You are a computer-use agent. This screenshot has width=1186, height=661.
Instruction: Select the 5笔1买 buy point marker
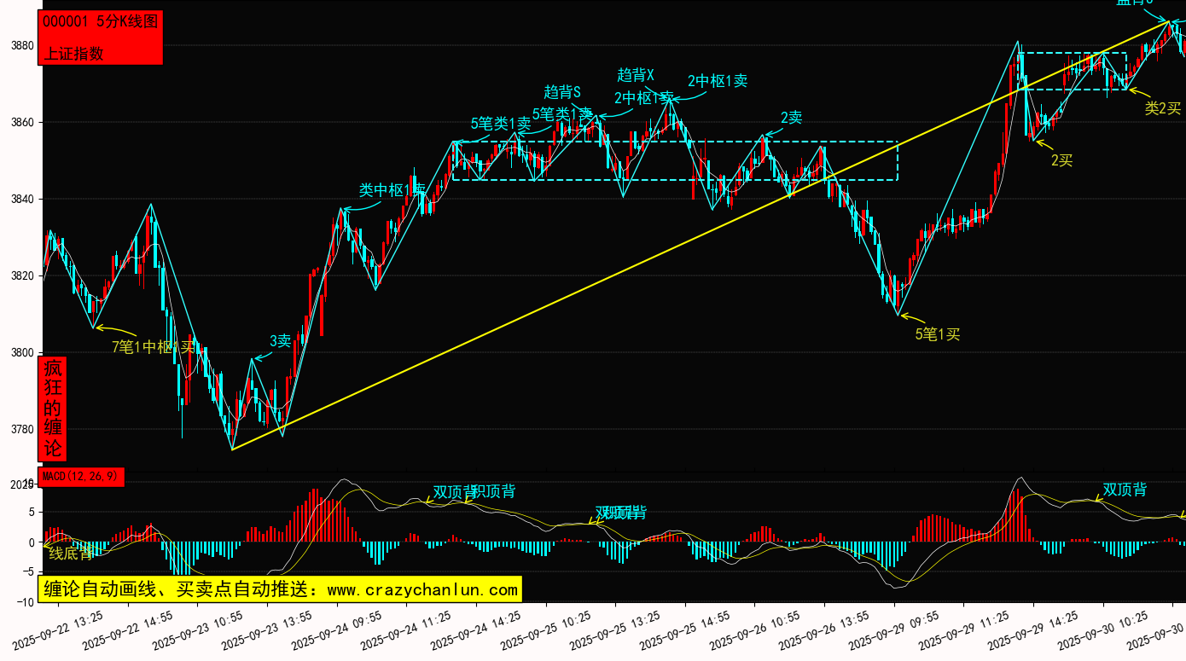(x=938, y=334)
